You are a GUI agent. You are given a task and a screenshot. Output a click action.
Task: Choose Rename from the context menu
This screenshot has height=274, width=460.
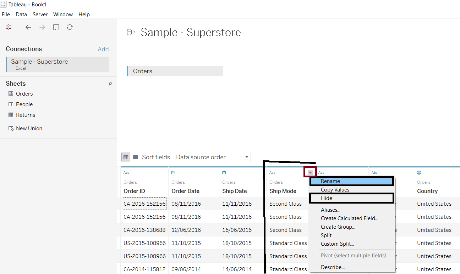coord(352,181)
